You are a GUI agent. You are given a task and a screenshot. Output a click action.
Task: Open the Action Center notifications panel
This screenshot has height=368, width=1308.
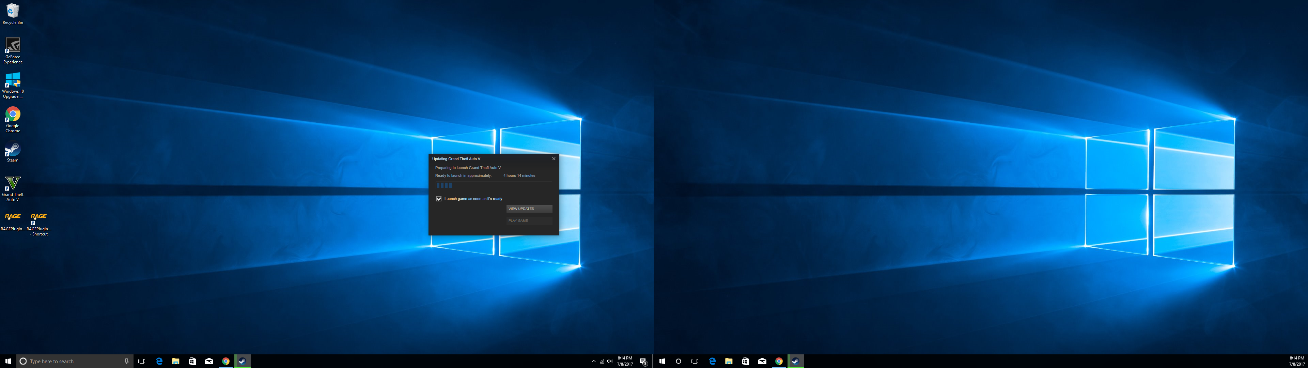pos(643,362)
